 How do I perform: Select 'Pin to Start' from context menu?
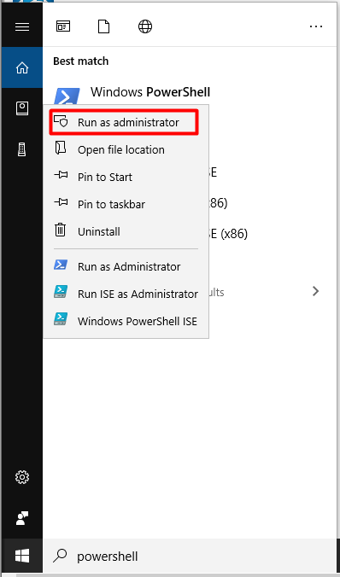126,177
